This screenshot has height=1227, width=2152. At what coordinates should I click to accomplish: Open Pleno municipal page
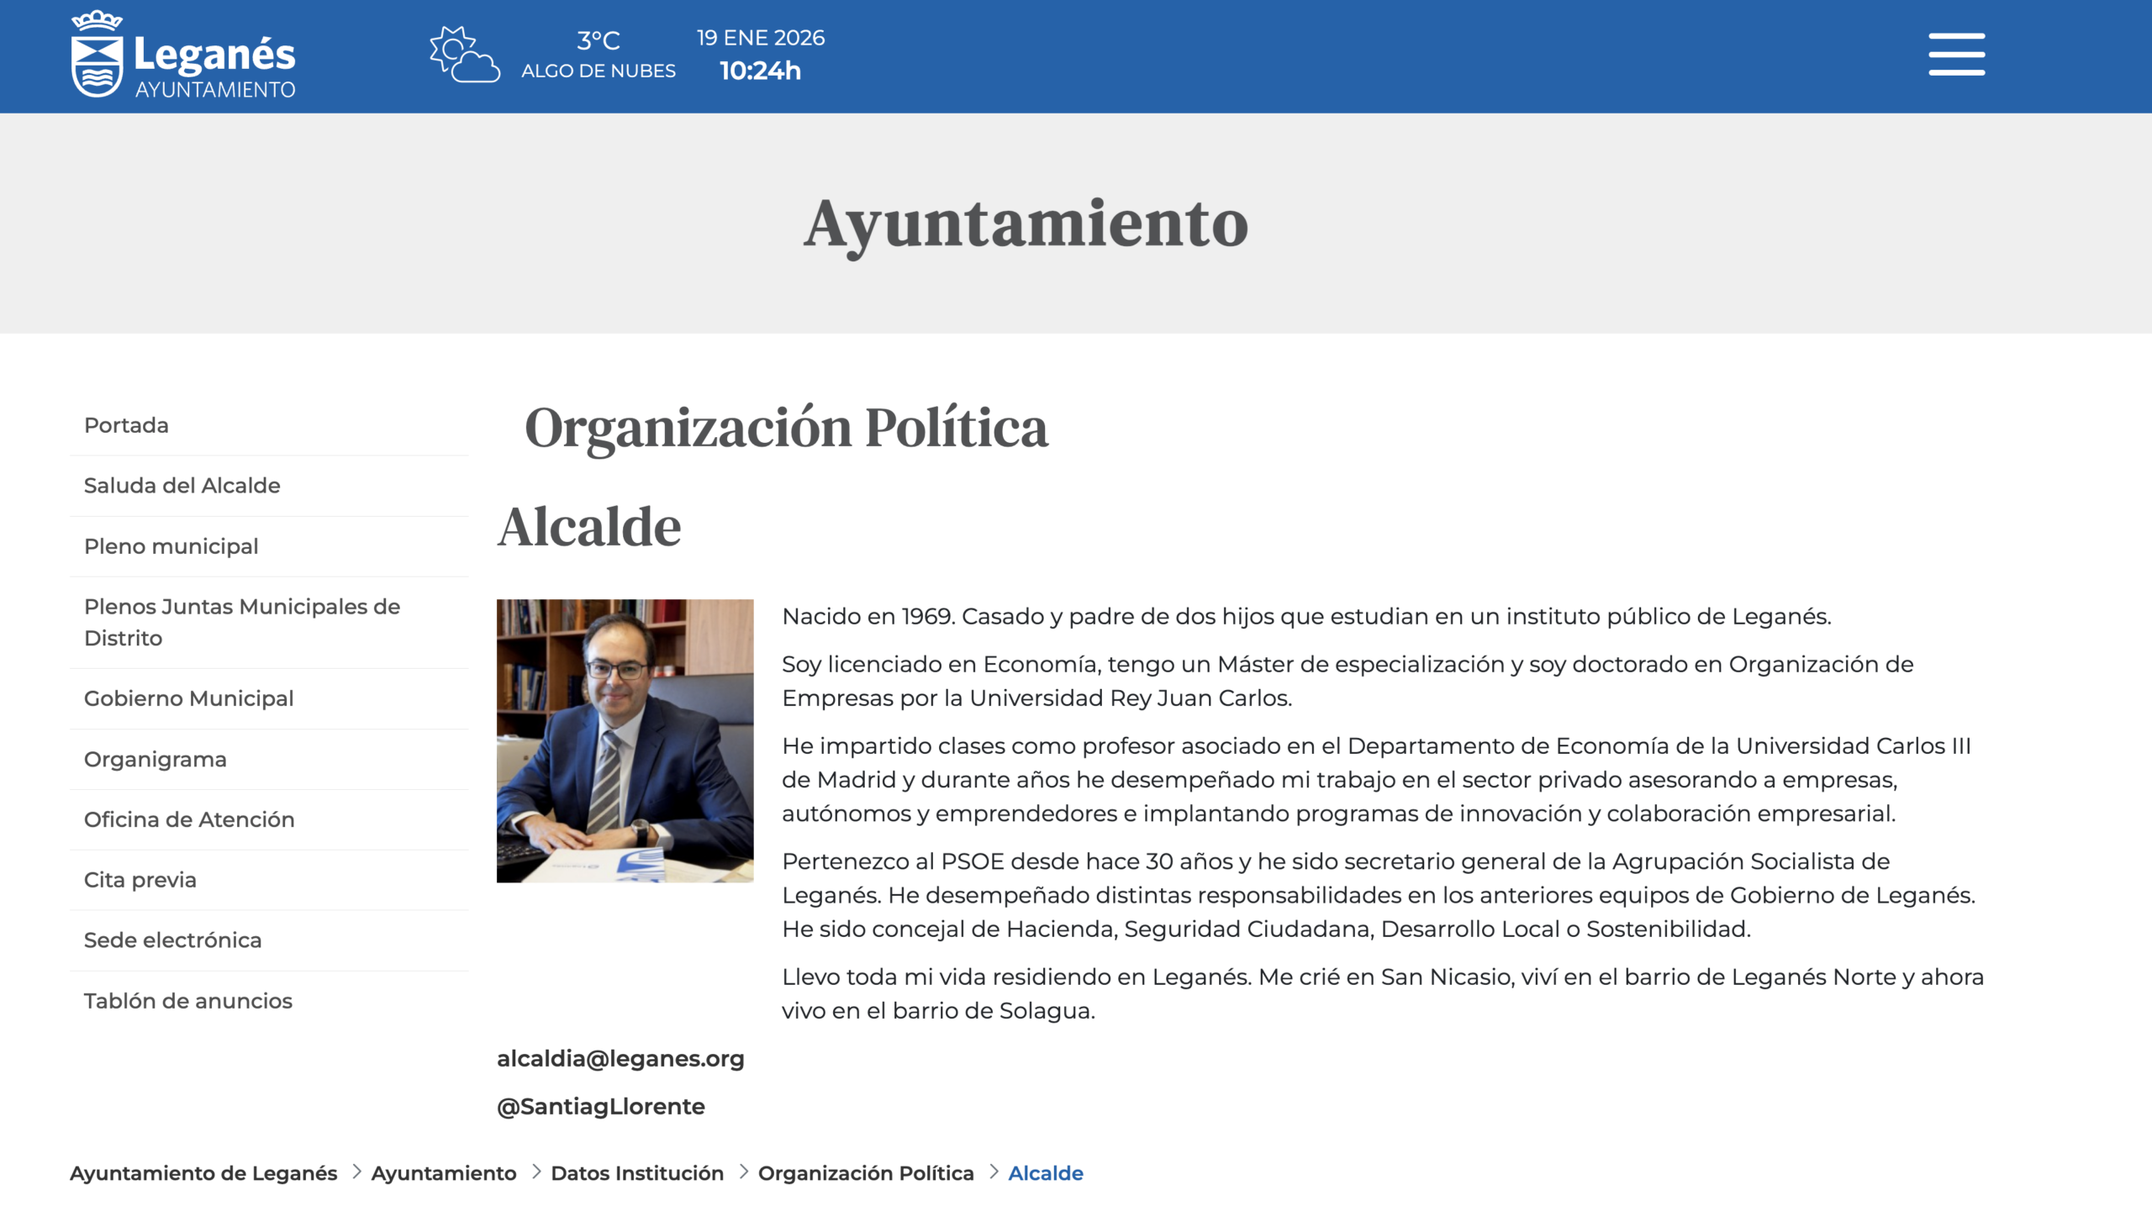[x=171, y=546]
